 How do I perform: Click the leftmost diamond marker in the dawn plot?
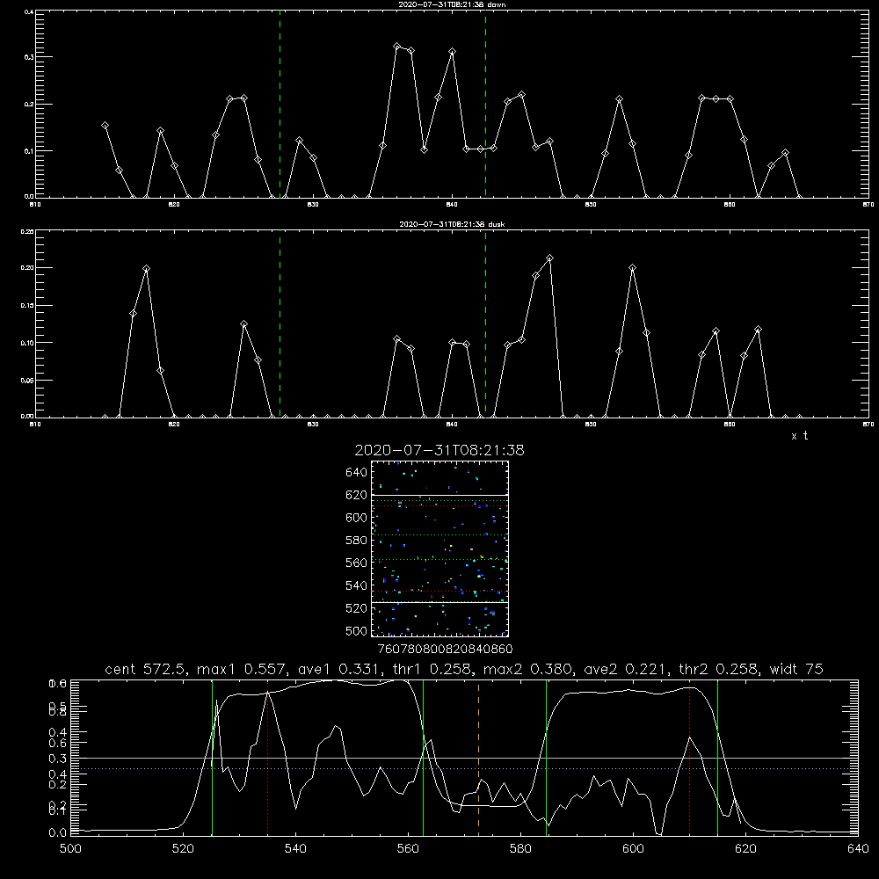point(105,126)
